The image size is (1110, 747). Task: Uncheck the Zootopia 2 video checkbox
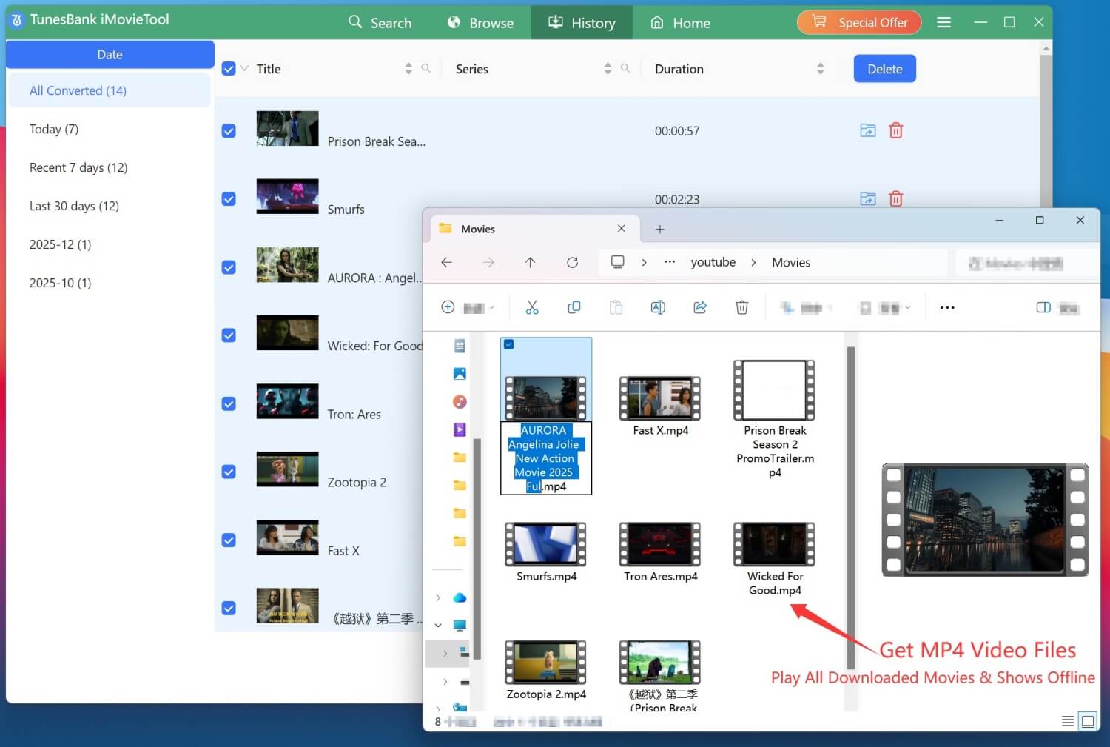[229, 472]
